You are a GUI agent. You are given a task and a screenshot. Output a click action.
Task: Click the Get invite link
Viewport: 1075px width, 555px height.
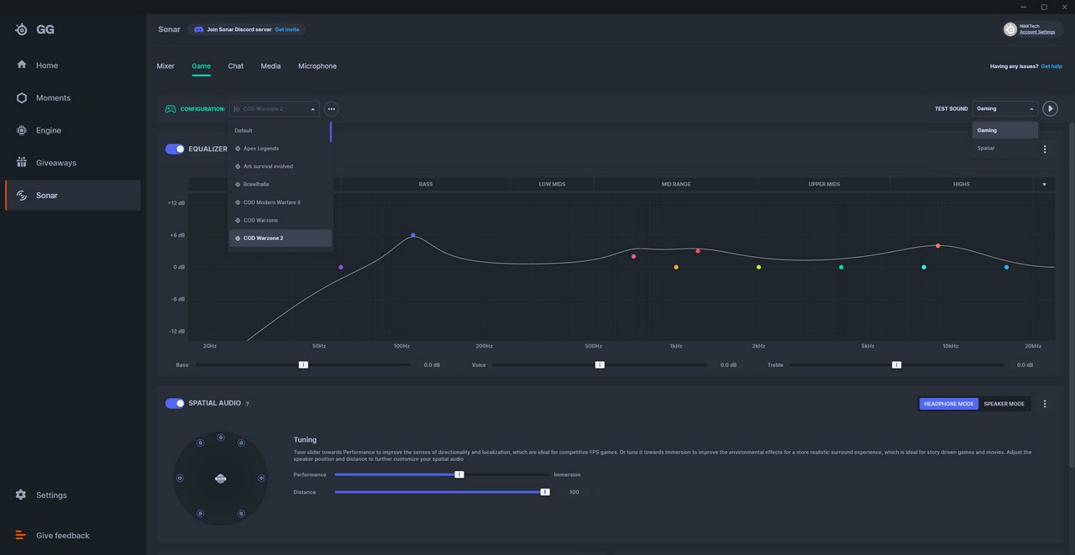point(287,29)
